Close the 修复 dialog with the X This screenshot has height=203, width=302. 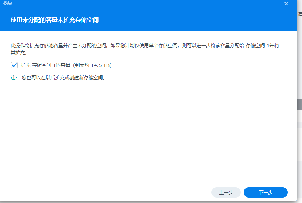click(286, 4)
